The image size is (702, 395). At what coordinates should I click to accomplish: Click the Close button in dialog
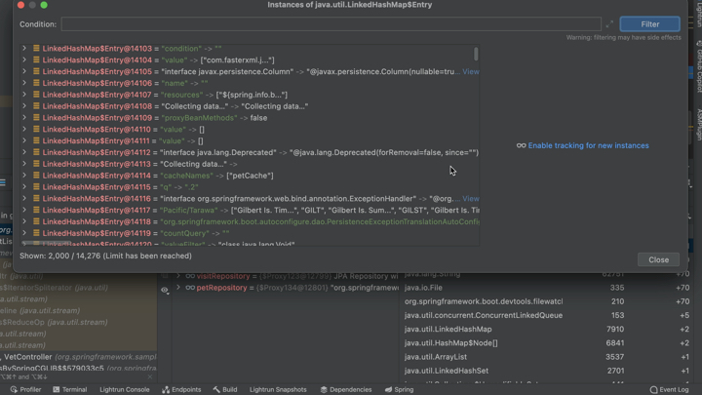pyautogui.click(x=658, y=259)
